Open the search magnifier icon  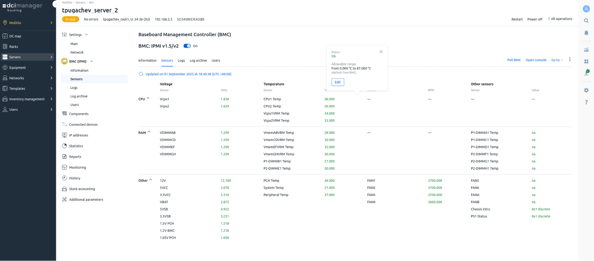[586, 21]
